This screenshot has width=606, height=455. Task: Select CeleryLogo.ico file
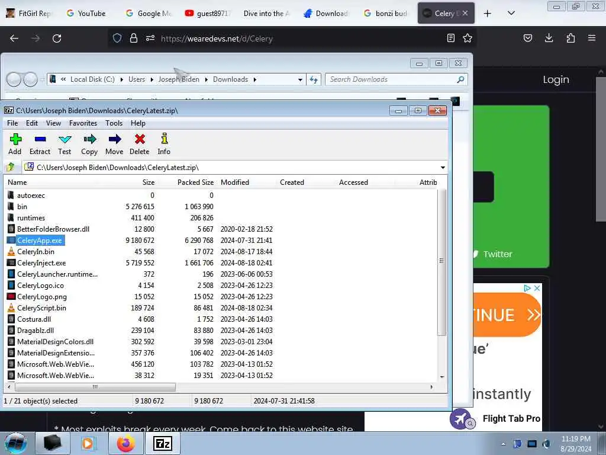(x=40, y=285)
